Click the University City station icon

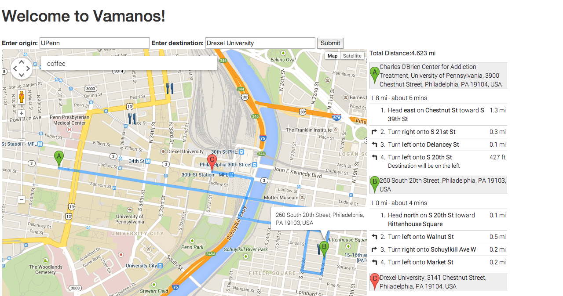click(160, 266)
